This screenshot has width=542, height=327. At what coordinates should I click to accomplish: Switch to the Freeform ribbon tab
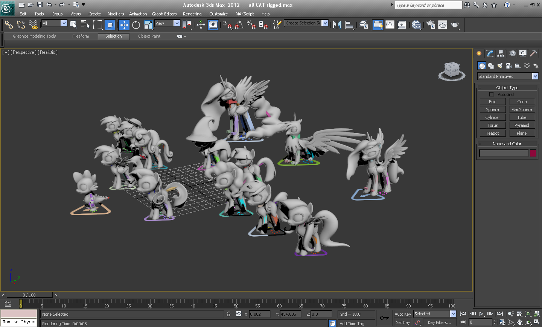81,36
